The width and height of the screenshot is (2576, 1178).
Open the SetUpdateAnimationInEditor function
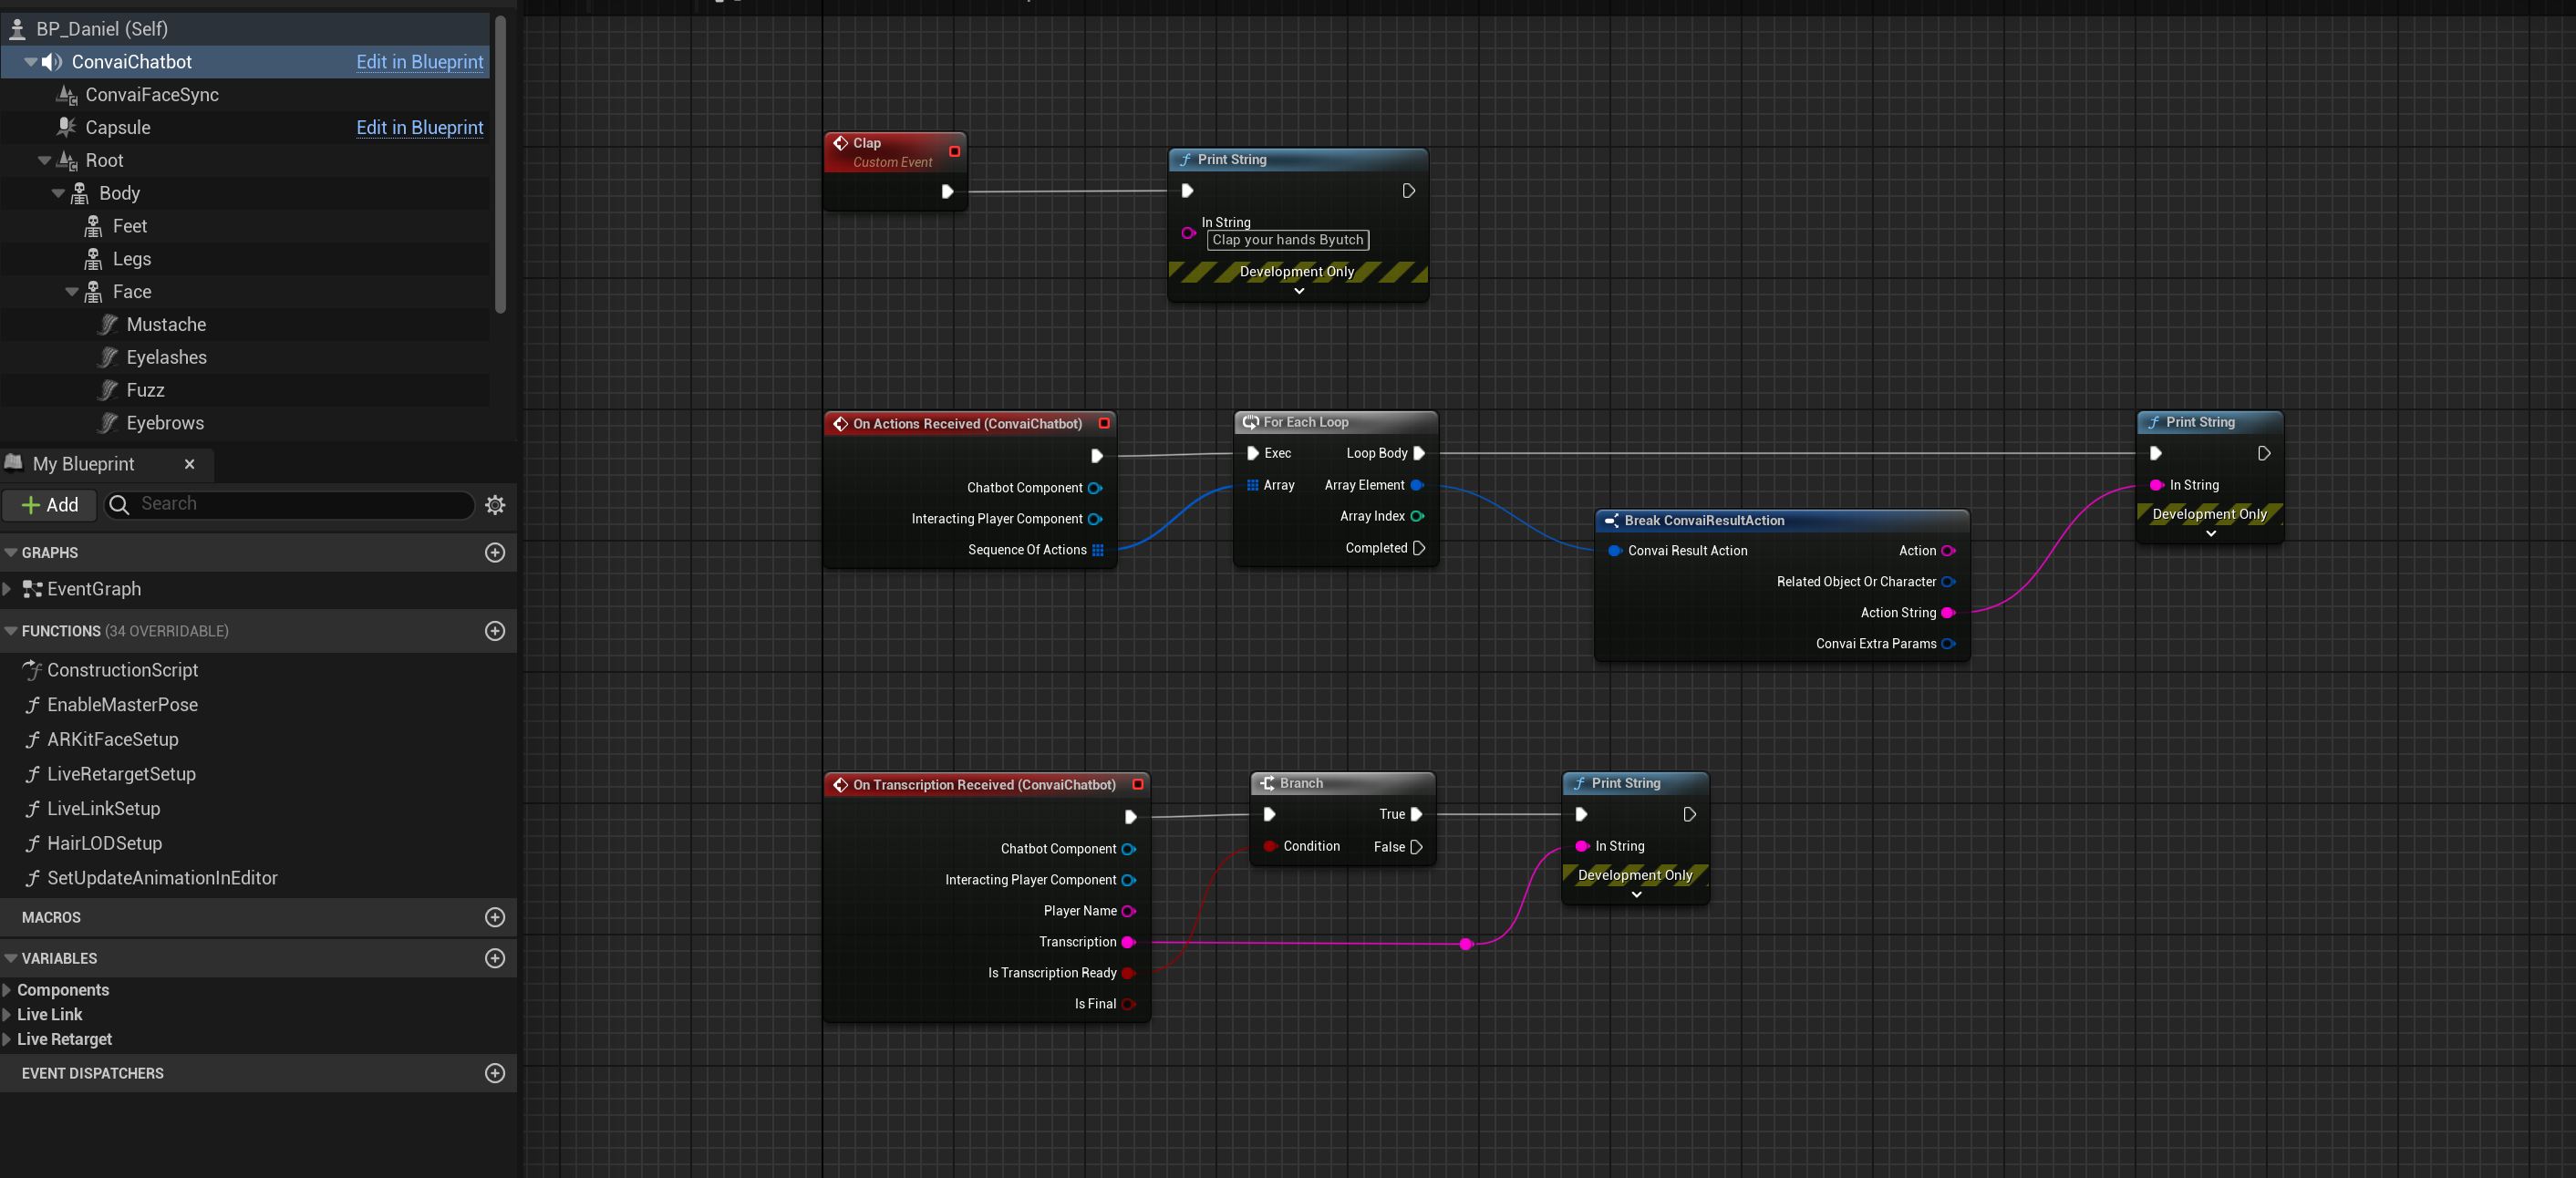pos(162,878)
